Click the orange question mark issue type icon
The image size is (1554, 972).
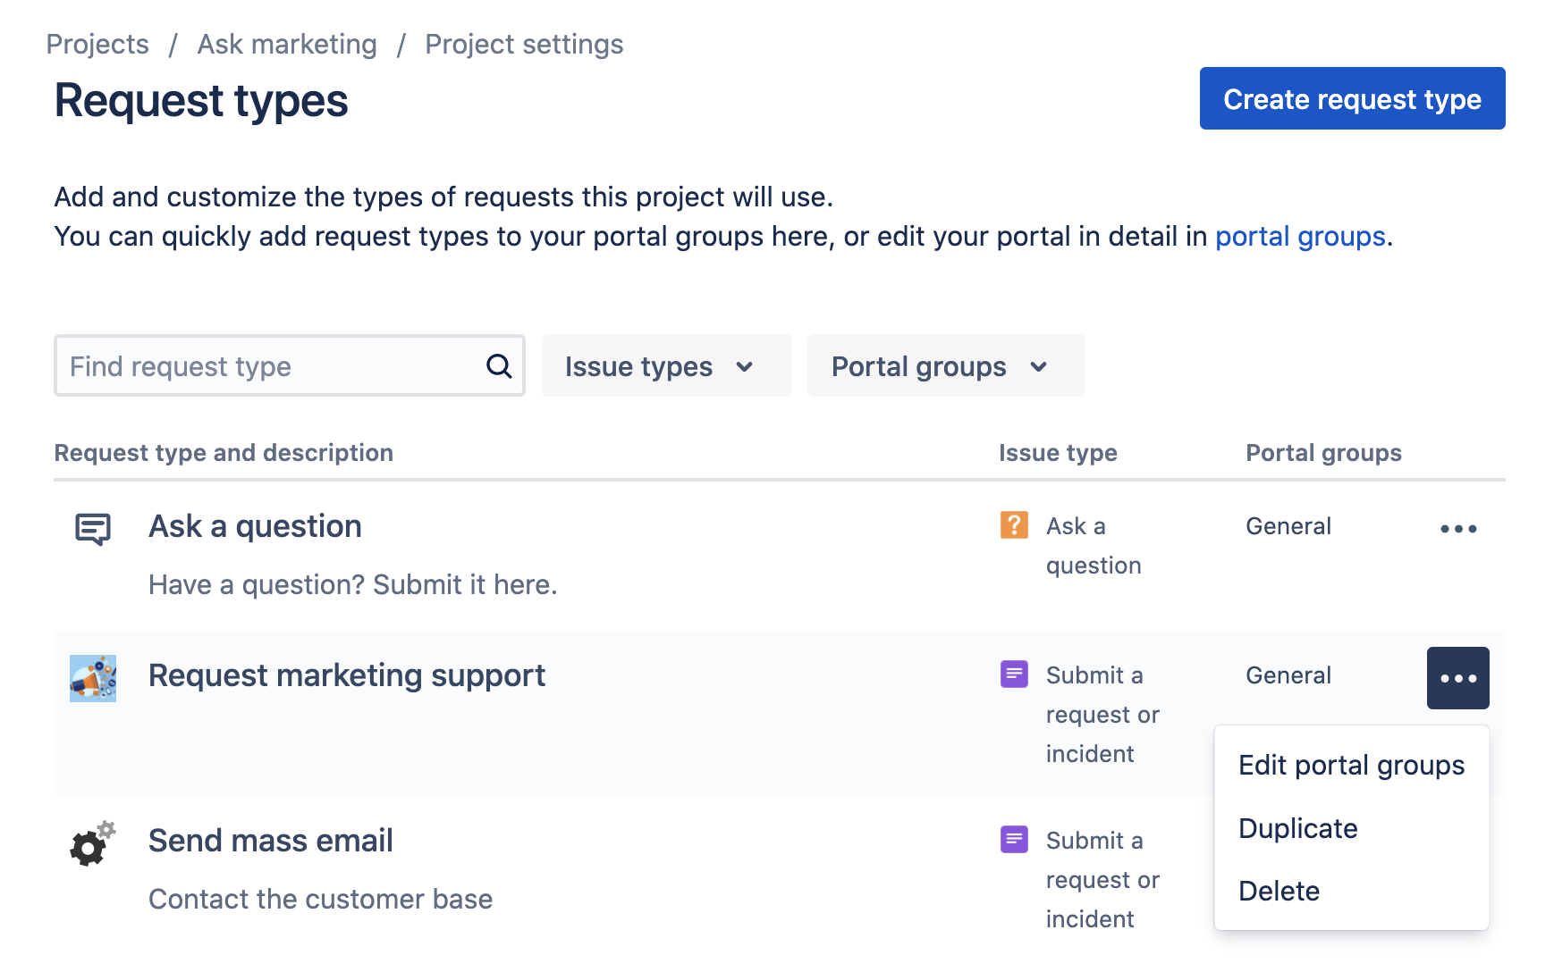(x=1014, y=524)
